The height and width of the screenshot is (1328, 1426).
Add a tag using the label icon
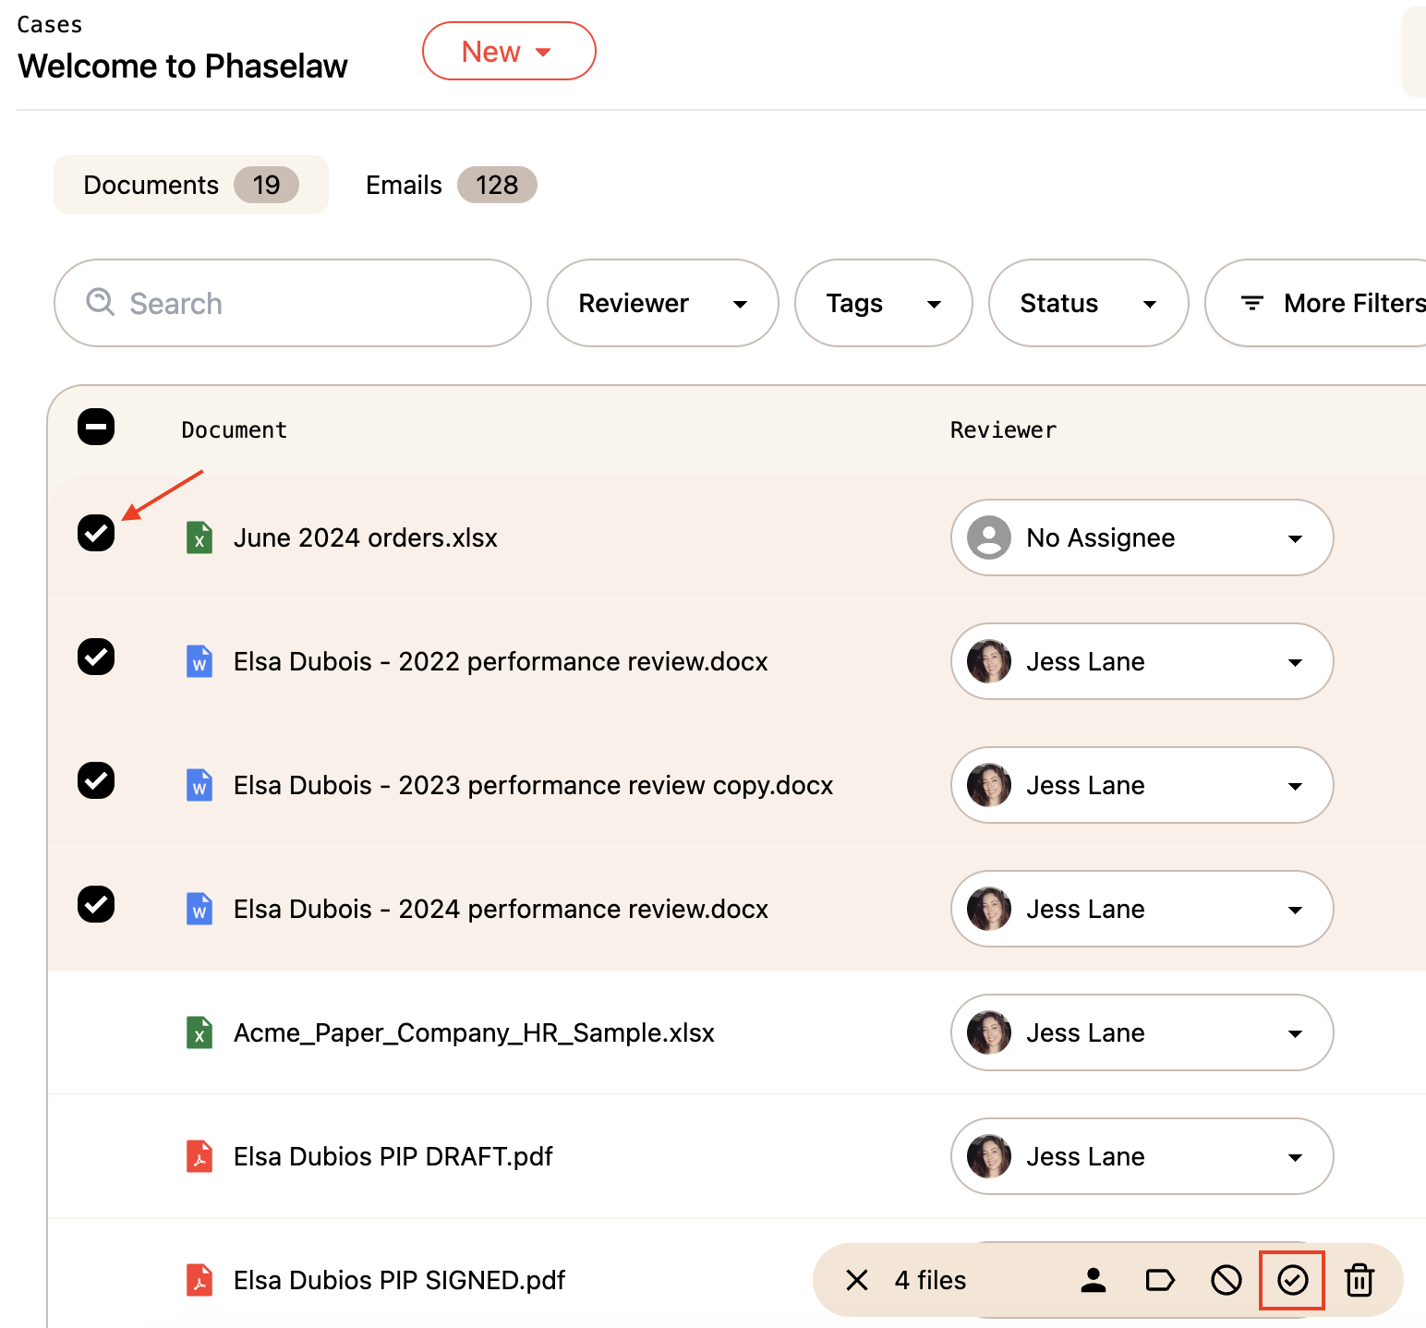click(1160, 1280)
